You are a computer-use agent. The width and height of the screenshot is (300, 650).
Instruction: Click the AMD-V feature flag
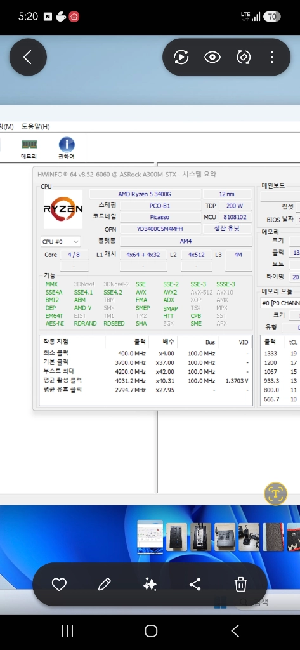(x=83, y=308)
